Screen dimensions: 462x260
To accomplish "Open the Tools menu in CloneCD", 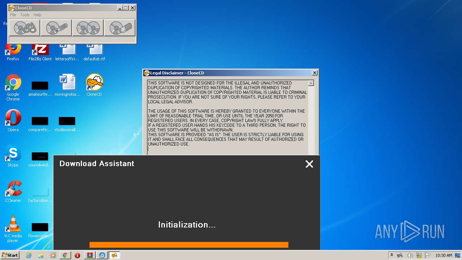I will [25, 15].
